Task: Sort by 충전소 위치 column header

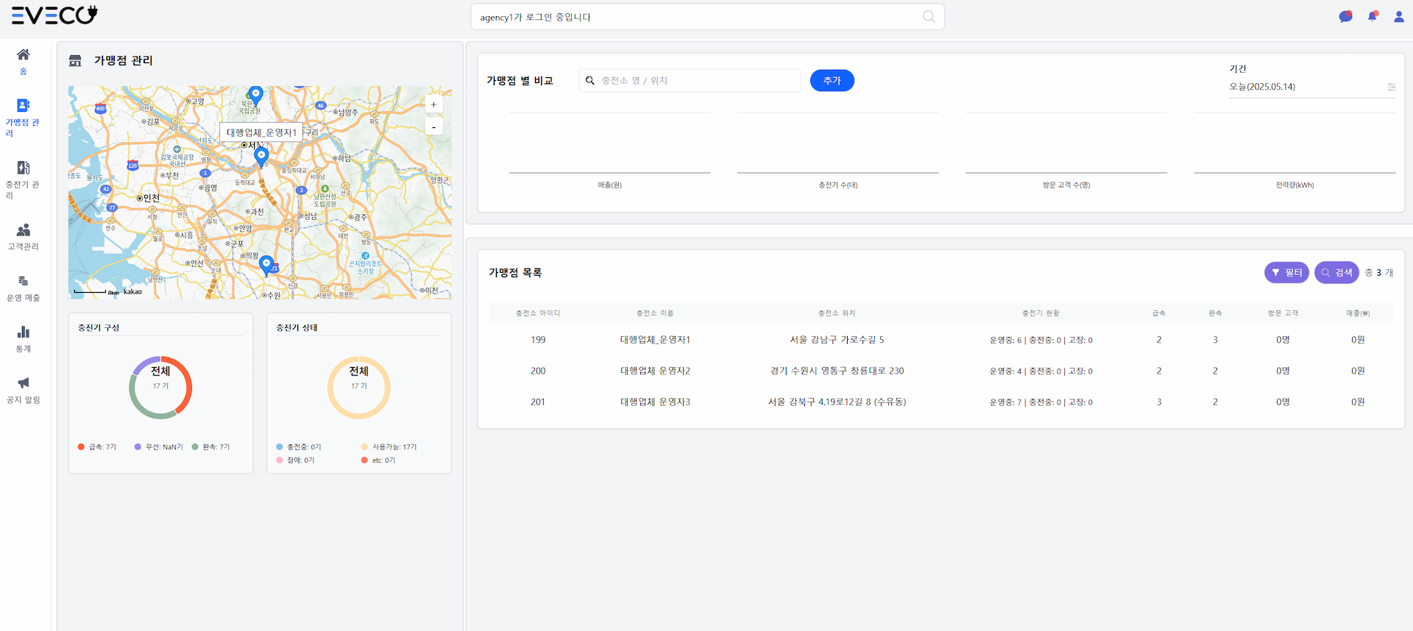Action: click(837, 313)
